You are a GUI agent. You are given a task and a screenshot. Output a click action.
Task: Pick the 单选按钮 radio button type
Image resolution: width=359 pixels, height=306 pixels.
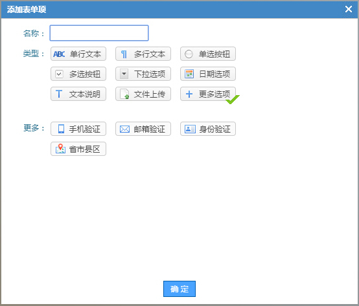[208, 54]
